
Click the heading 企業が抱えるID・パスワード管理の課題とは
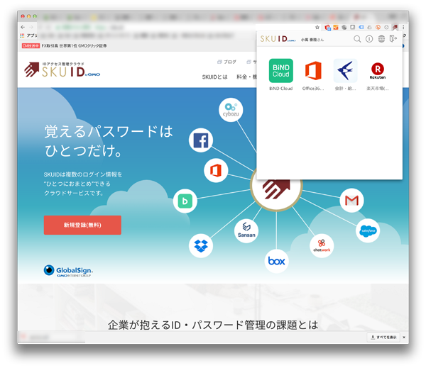click(x=213, y=325)
